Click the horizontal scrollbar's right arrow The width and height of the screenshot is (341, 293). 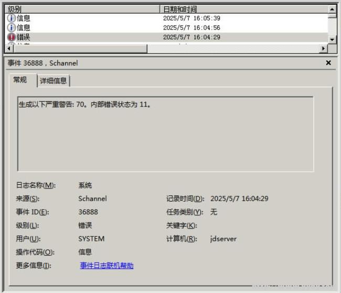323,48
